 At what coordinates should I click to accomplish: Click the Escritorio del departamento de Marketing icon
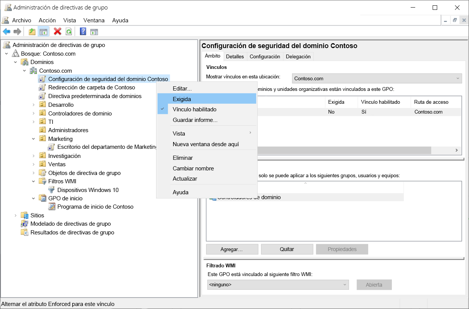pyautogui.click(x=51, y=147)
